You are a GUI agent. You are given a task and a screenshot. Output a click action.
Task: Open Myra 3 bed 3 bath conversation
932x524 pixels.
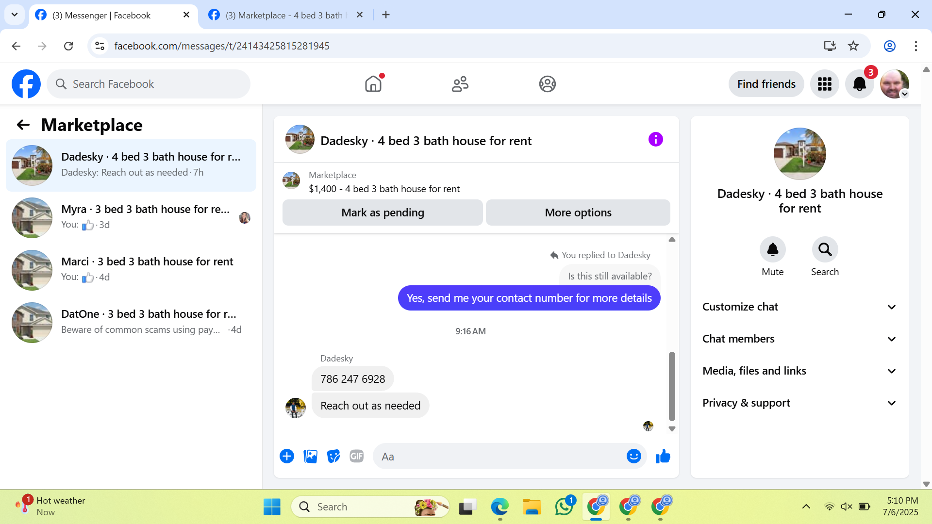pos(131,217)
